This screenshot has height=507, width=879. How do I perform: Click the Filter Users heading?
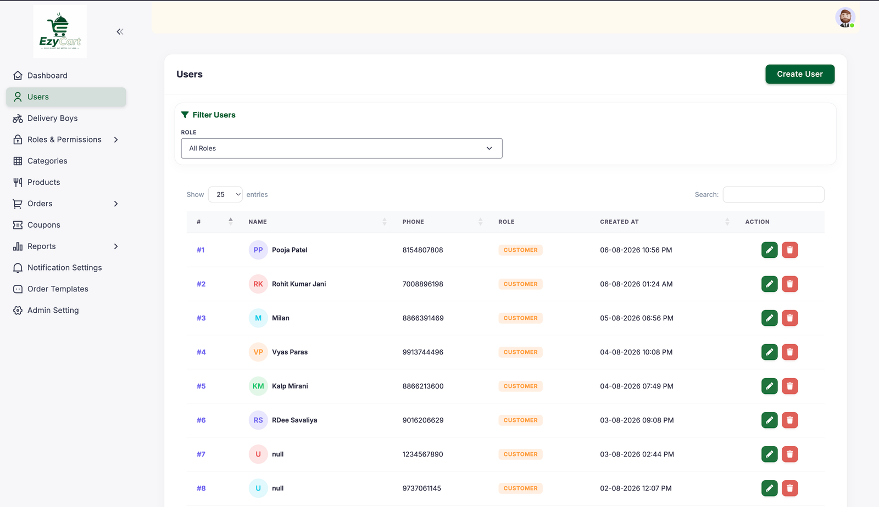[x=214, y=115]
